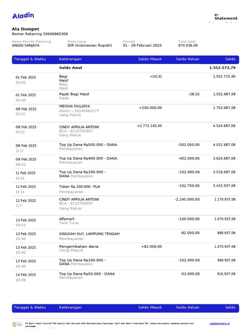Click the Mata Uang label
The width and height of the screenshot is (251, 334).
coord(76,41)
